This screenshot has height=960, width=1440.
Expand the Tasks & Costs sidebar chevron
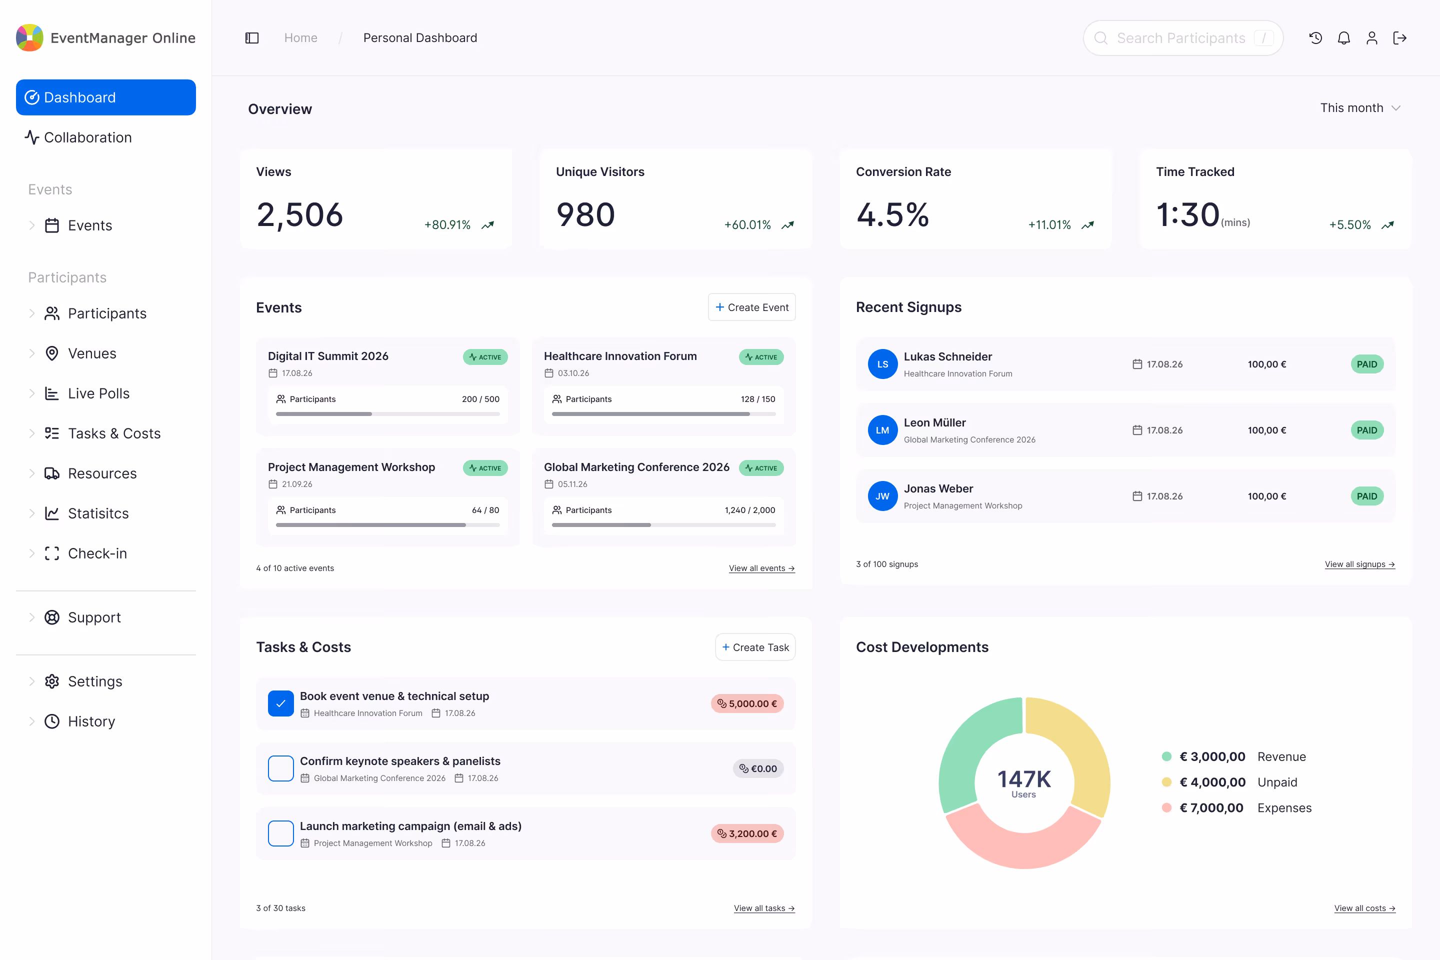(32, 433)
